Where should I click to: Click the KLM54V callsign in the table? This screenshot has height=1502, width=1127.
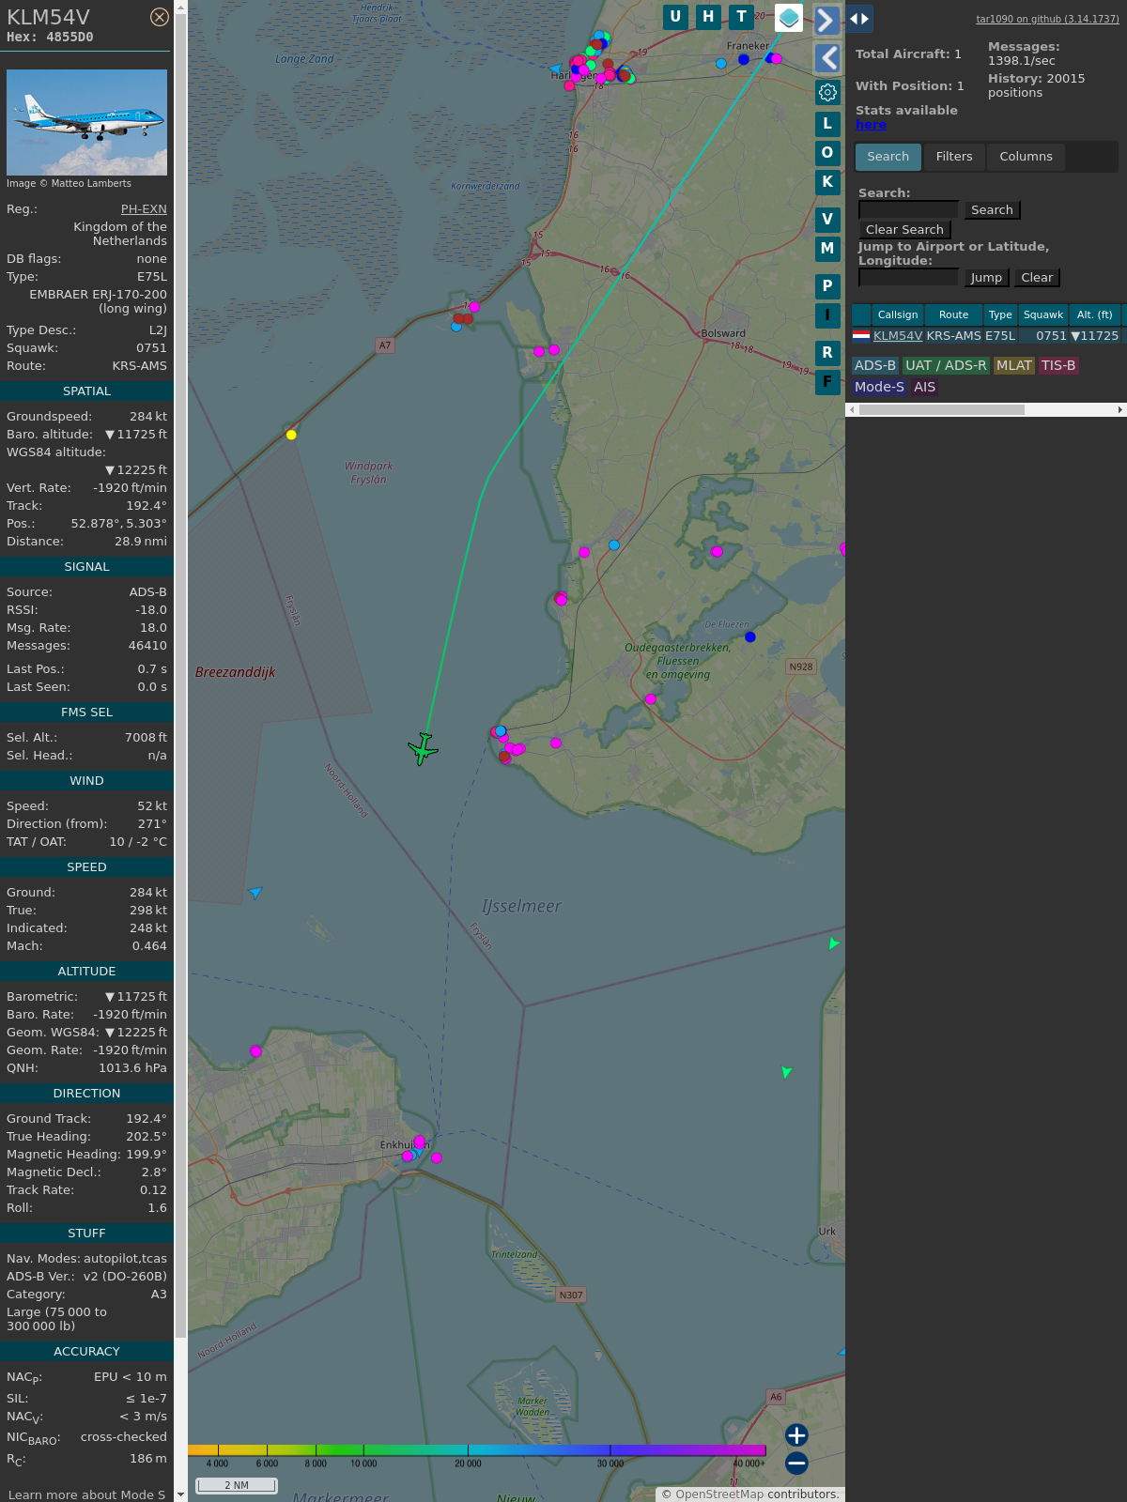coord(898,336)
